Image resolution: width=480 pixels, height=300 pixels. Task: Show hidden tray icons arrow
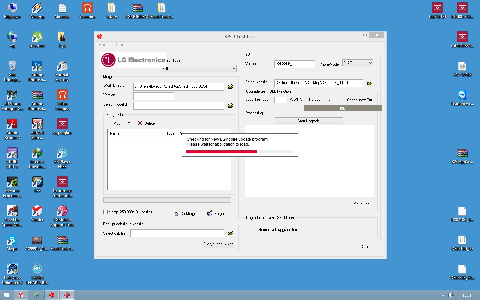(x=443, y=295)
